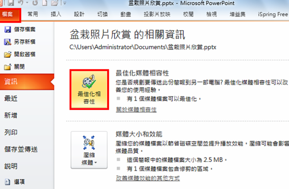Switch to the 插入 ribbon tab
289x189 pixels.
pos(56,14)
